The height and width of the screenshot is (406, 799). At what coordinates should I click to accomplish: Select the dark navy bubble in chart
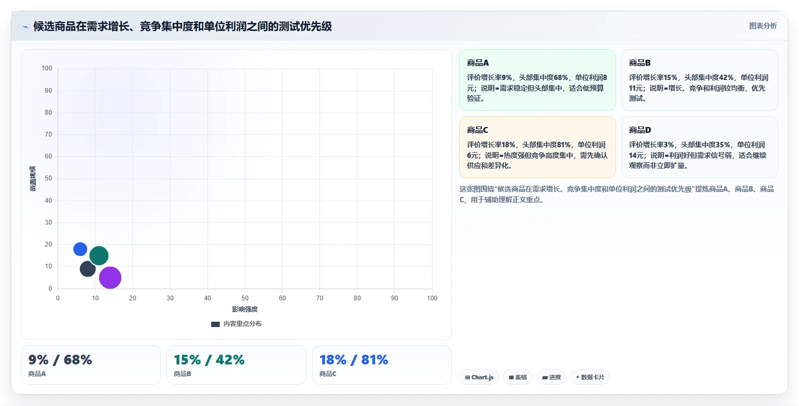87,269
